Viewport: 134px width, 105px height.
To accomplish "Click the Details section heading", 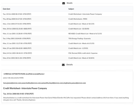I will pos(69,65).
